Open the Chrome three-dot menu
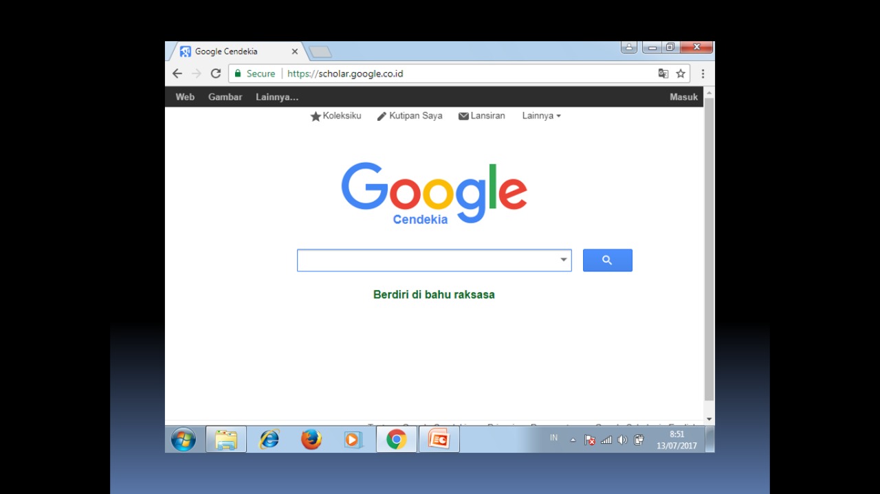Image resolution: width=880 pixels, height=494 pixels. click(703, 74)
